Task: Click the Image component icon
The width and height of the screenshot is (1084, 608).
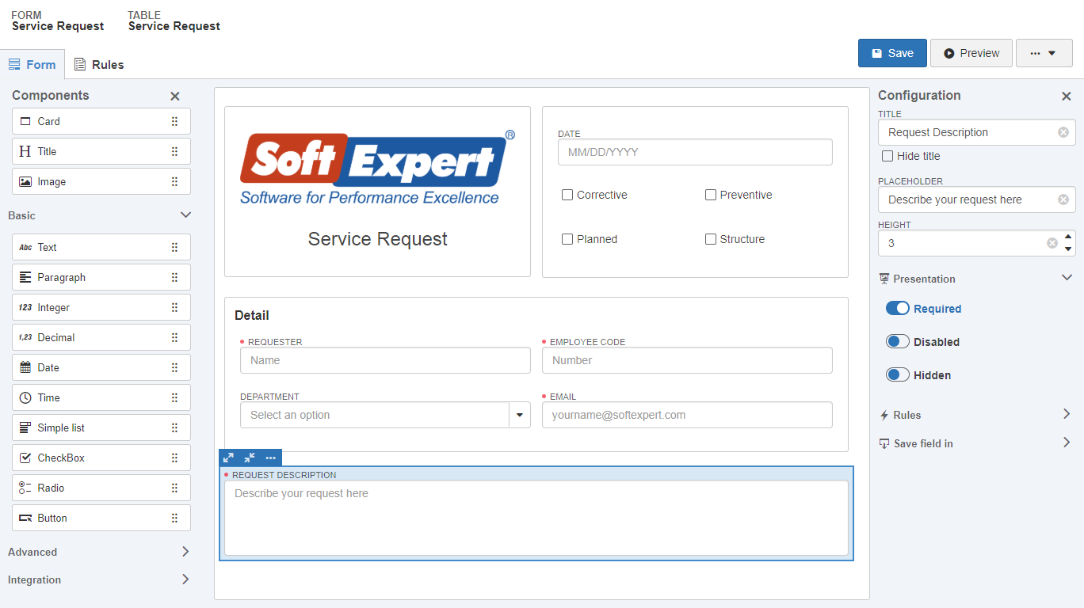Action: [25, 181]
